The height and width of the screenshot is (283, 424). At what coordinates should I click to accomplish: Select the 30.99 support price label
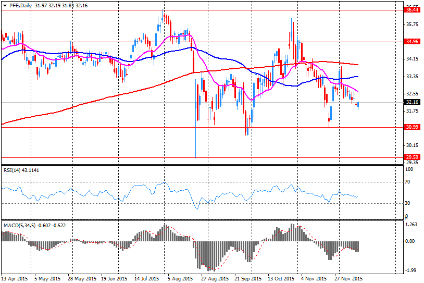(412, 127)
